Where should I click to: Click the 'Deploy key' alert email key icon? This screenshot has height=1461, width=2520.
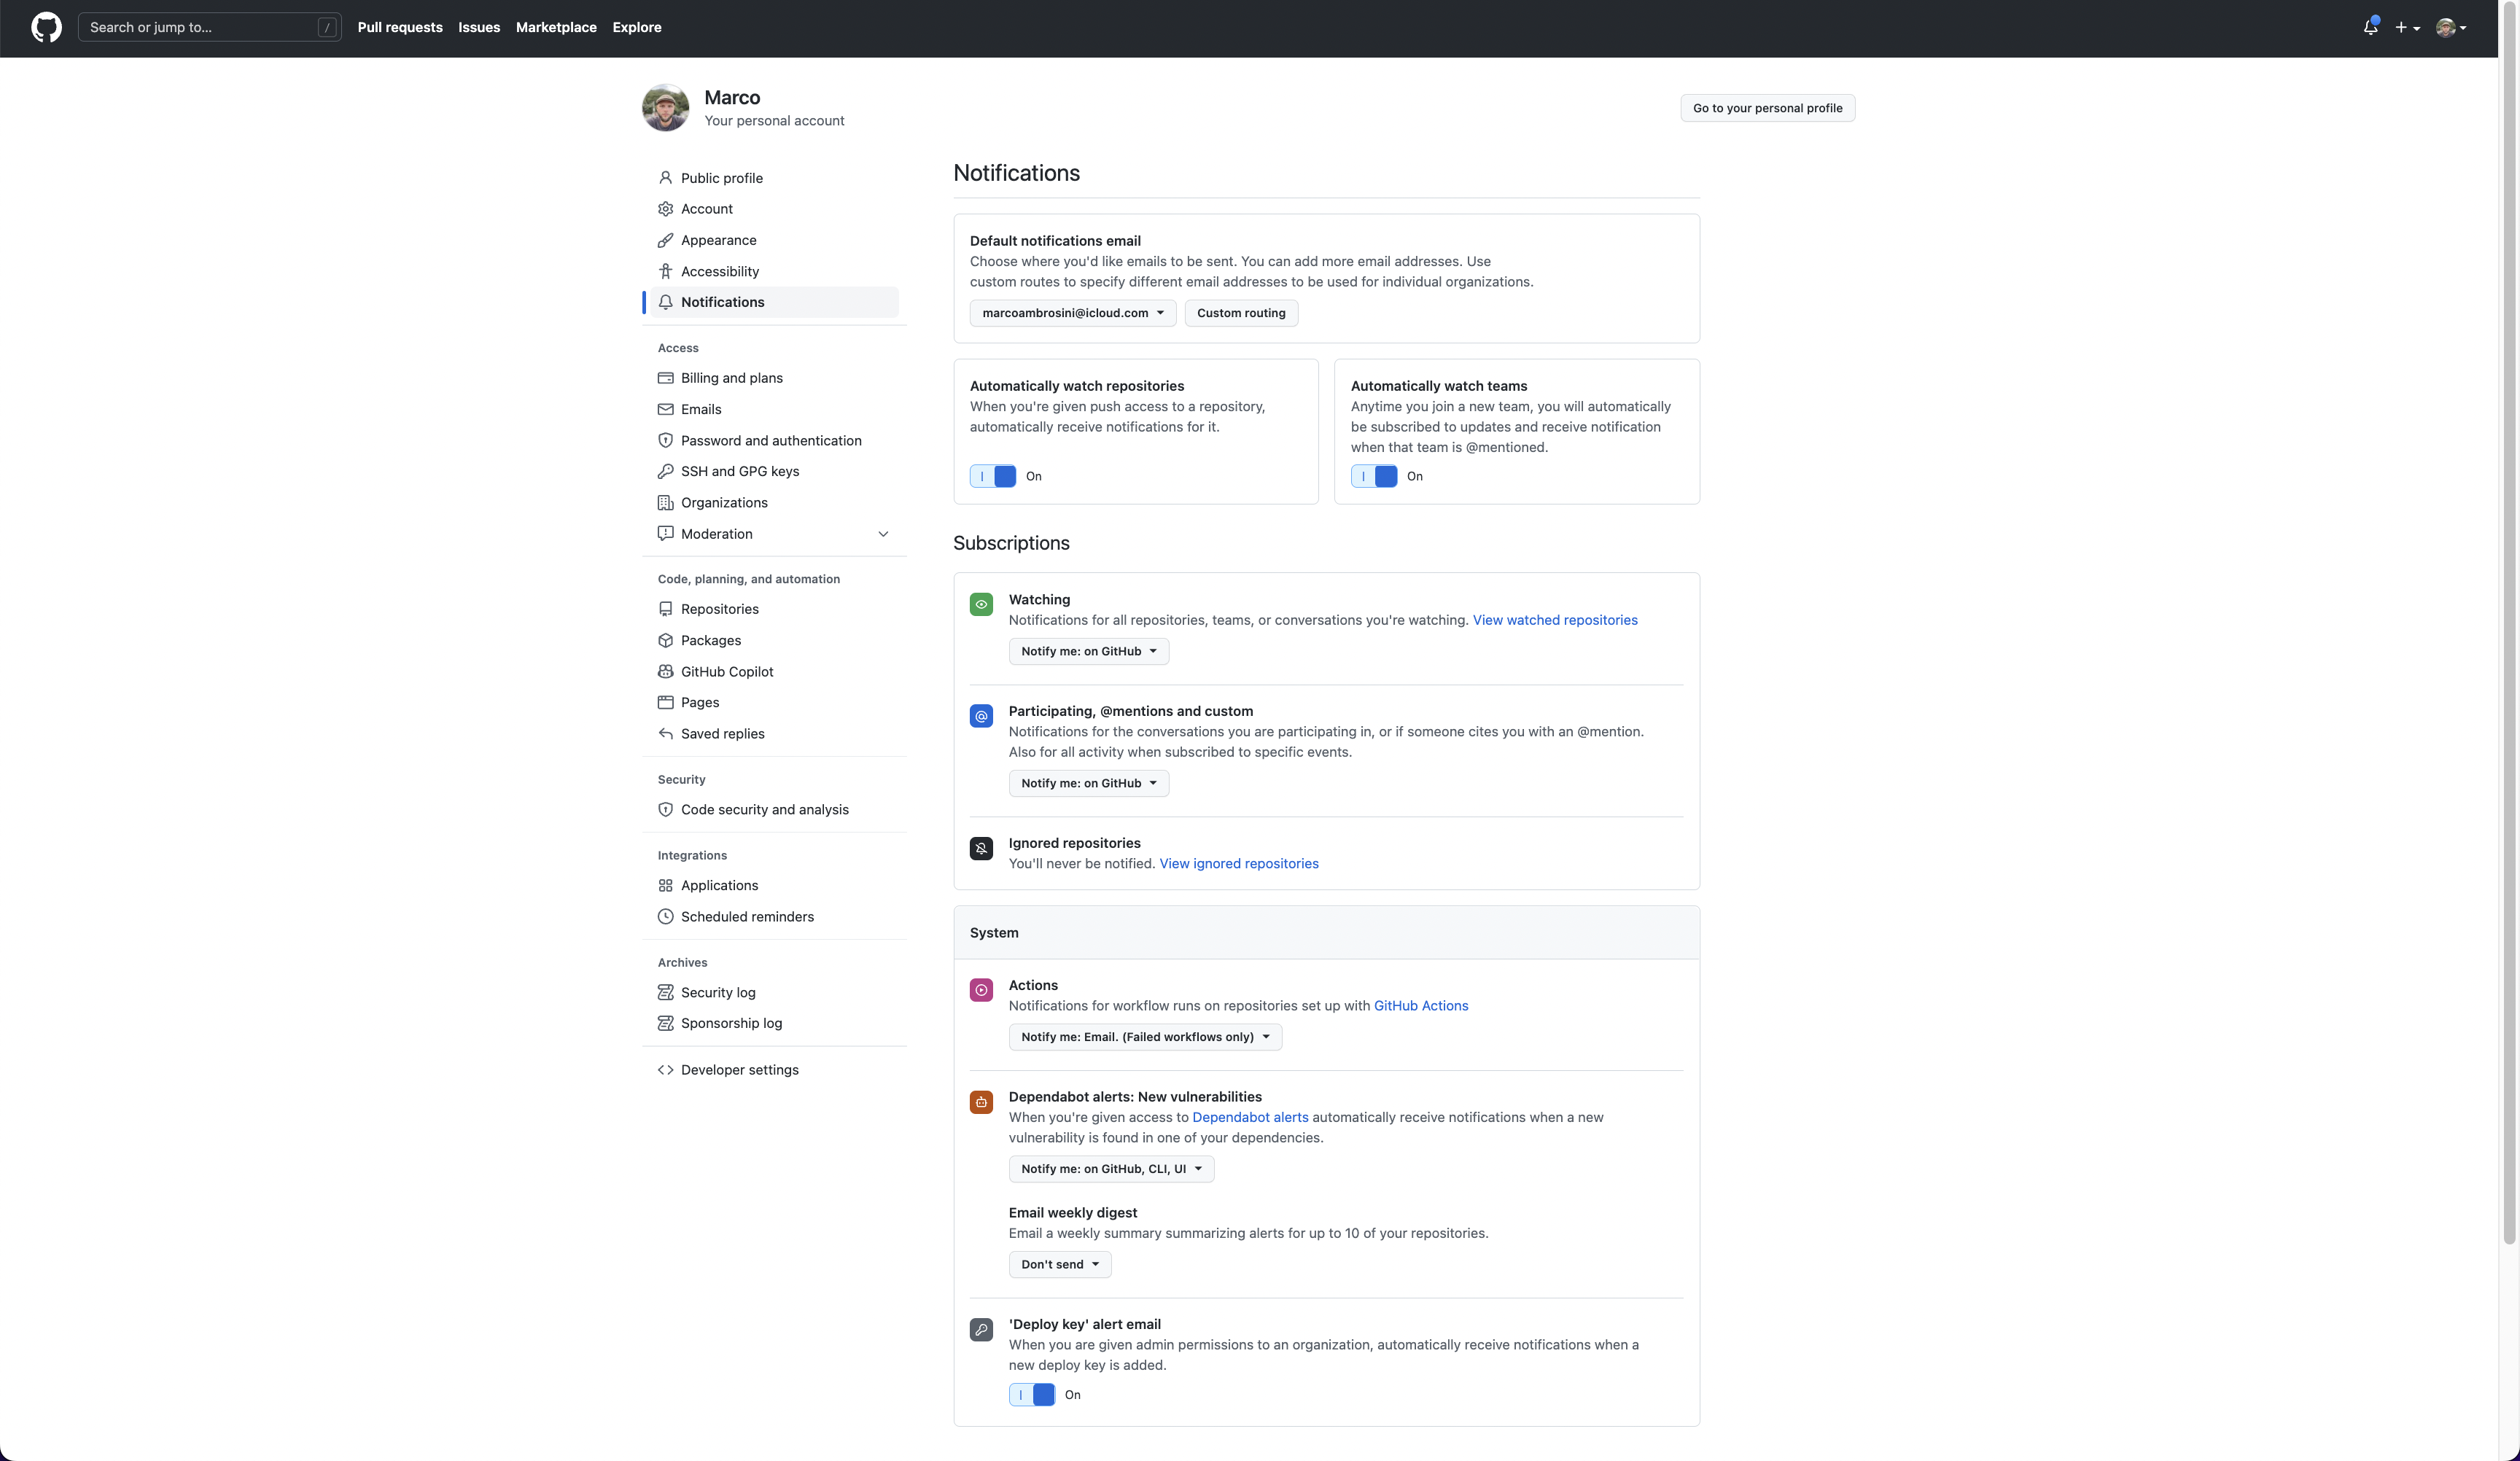pos(981,1330)
